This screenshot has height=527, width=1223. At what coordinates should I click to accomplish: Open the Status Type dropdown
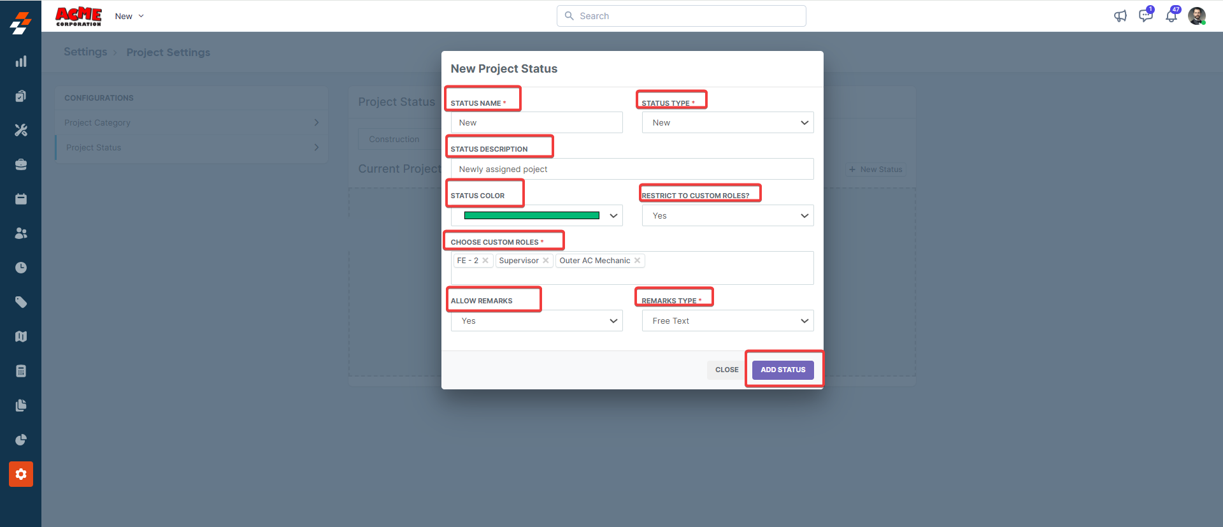pyautogui.click(x=727, y=122)
